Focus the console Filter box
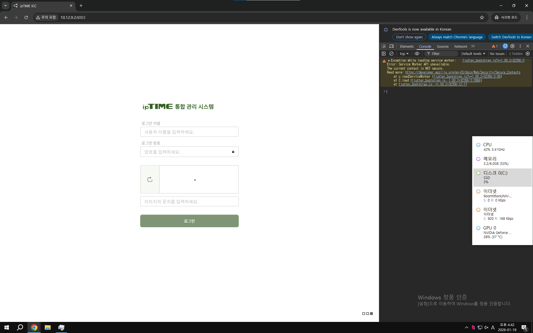The image size is (533, 333). coord(441,54)
